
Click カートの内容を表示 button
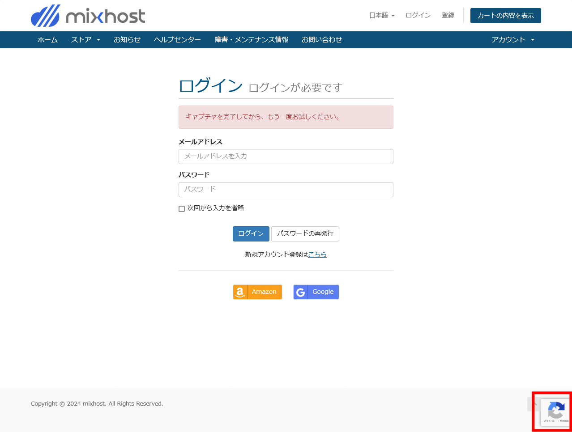tap(505, 16)
